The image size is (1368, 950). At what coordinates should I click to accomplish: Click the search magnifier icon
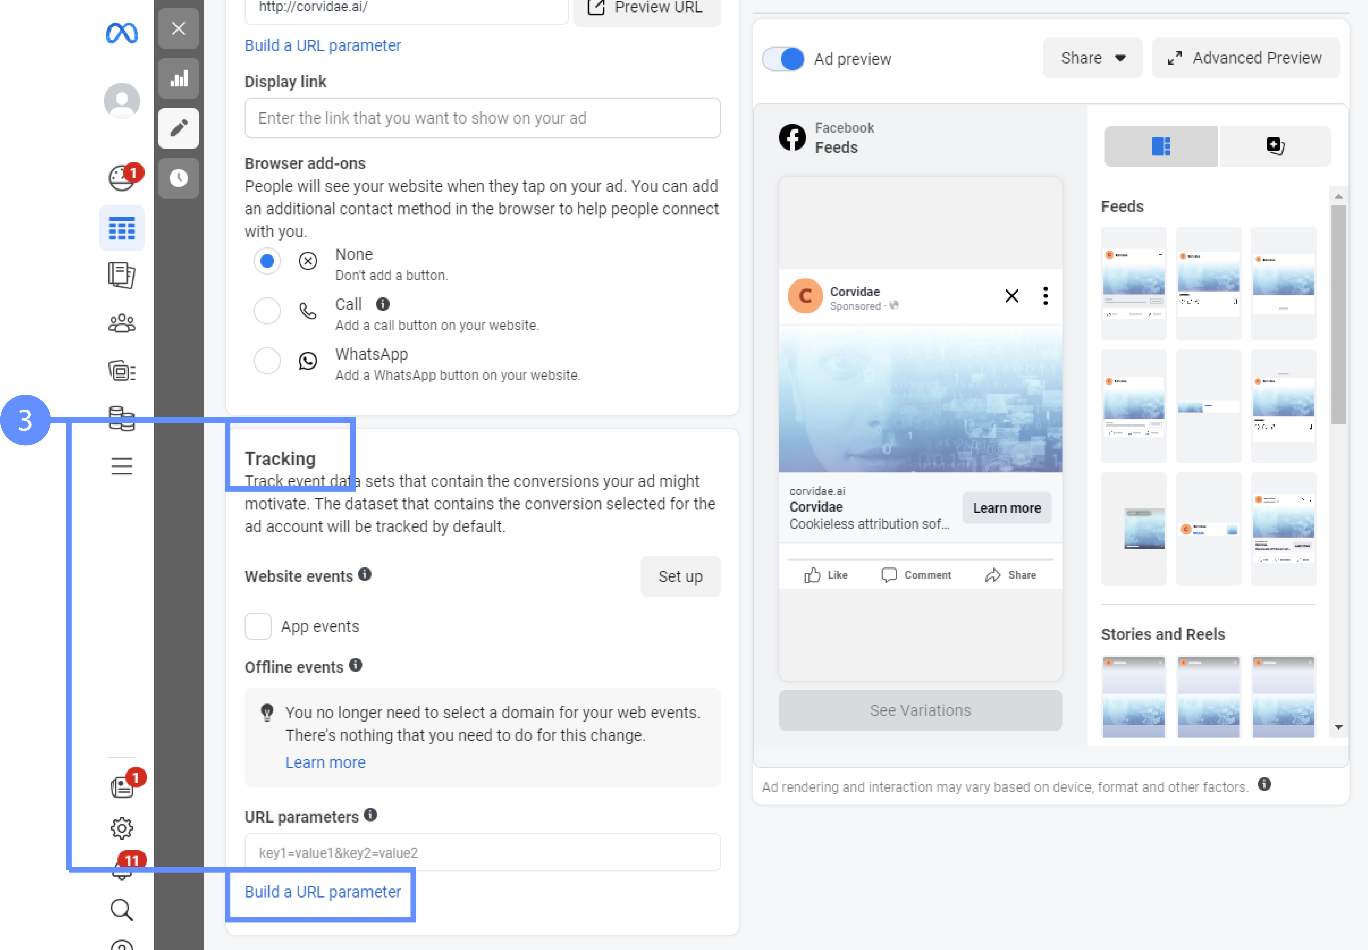121,909
